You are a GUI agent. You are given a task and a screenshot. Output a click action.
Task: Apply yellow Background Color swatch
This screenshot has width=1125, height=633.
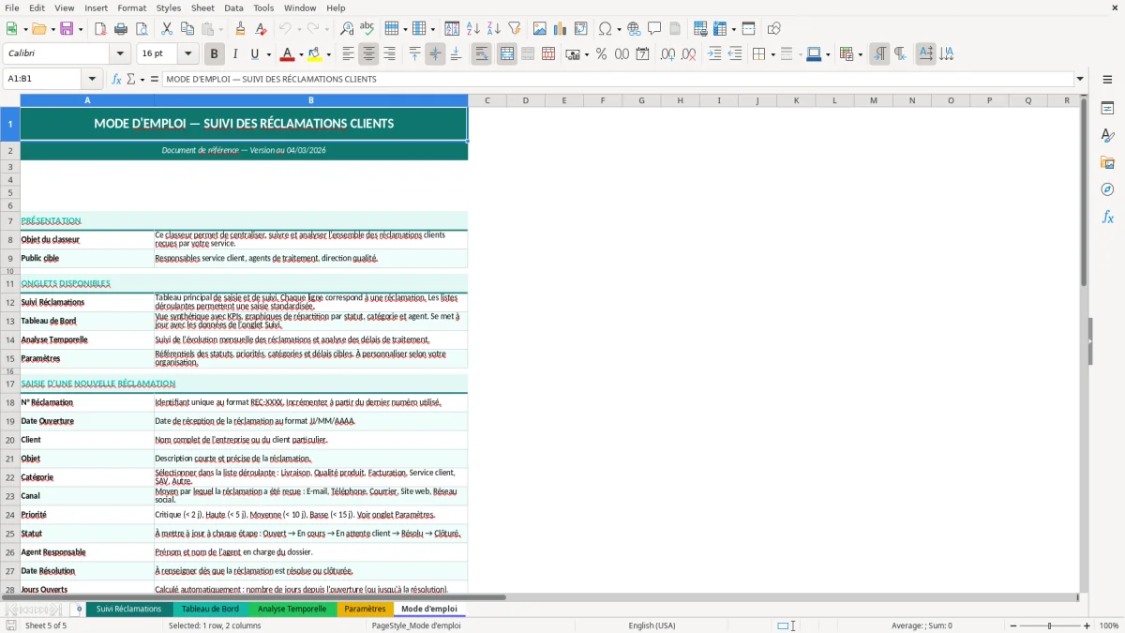click(x=315, y=54)
